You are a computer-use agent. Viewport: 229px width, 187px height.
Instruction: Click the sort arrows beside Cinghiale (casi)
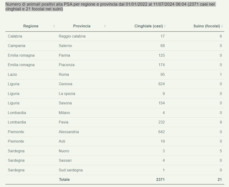pyautogui.click(x=165, y=26)
